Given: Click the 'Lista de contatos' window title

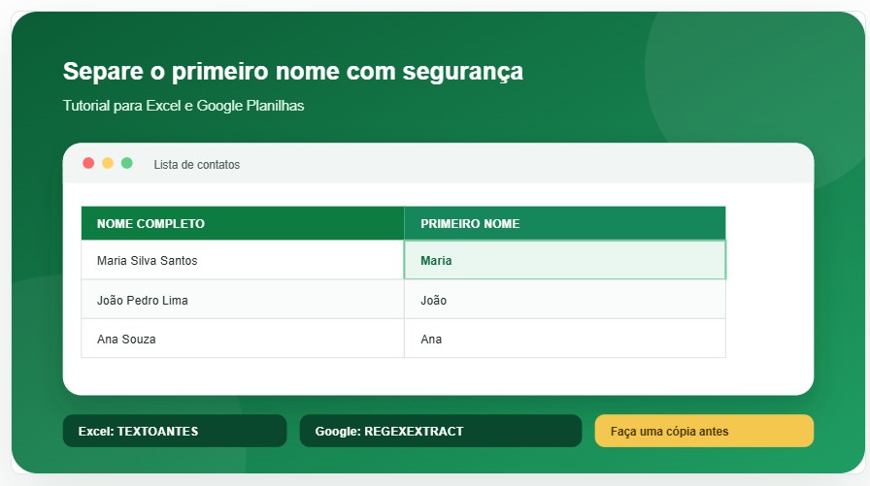Looking at the screenshot, I should point(197,165).
